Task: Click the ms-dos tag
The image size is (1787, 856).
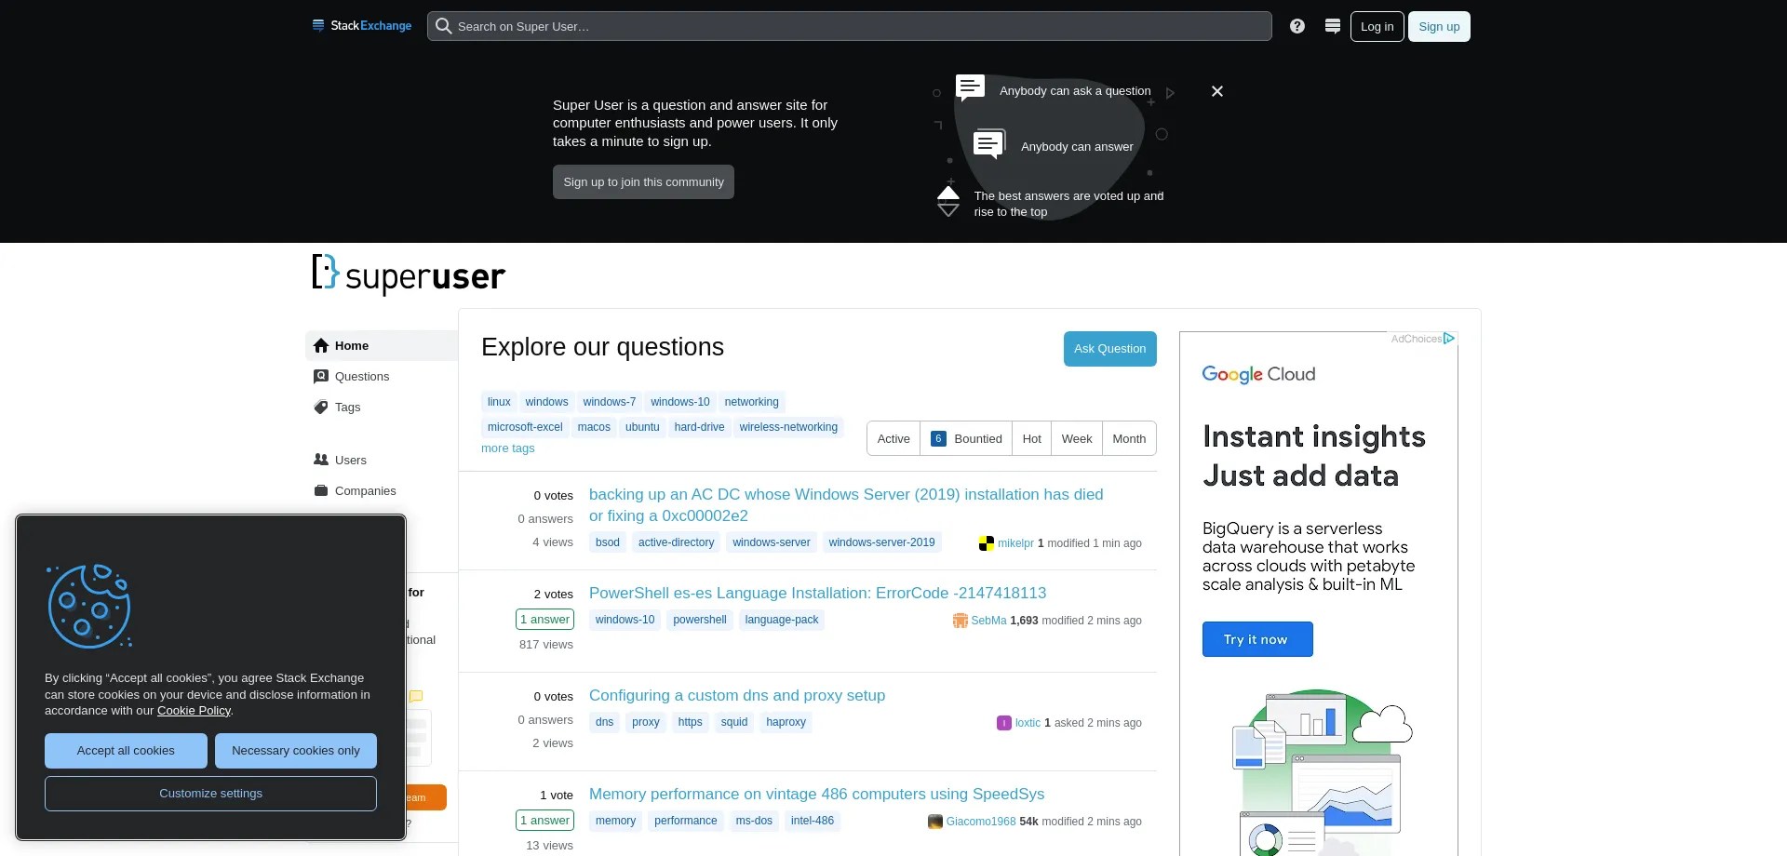Action: [x=754, y=821]
